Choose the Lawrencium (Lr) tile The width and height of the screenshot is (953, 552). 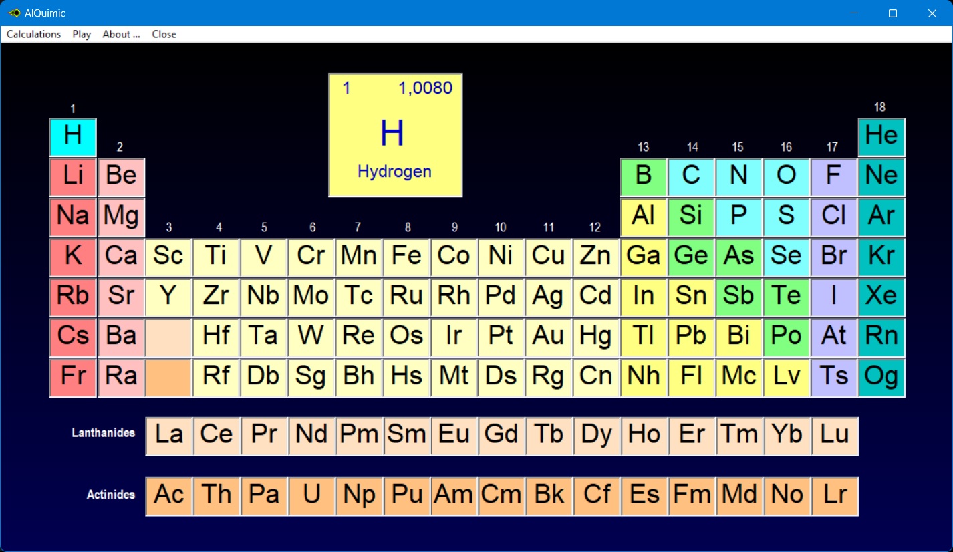(835, 497)
